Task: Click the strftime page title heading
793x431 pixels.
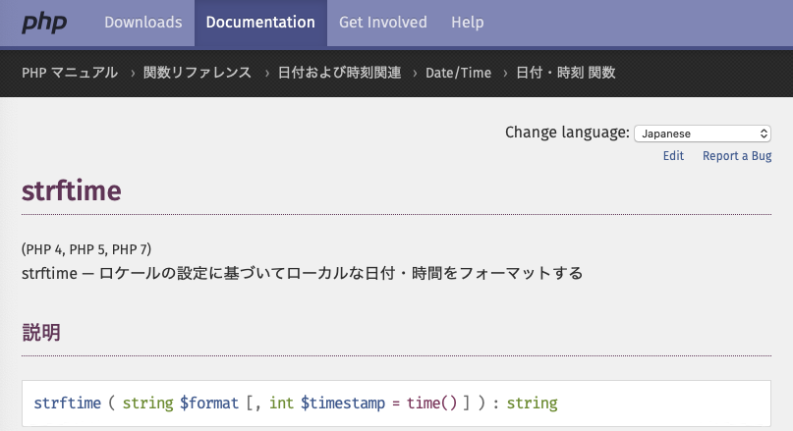Action: (x=71, y=190)
